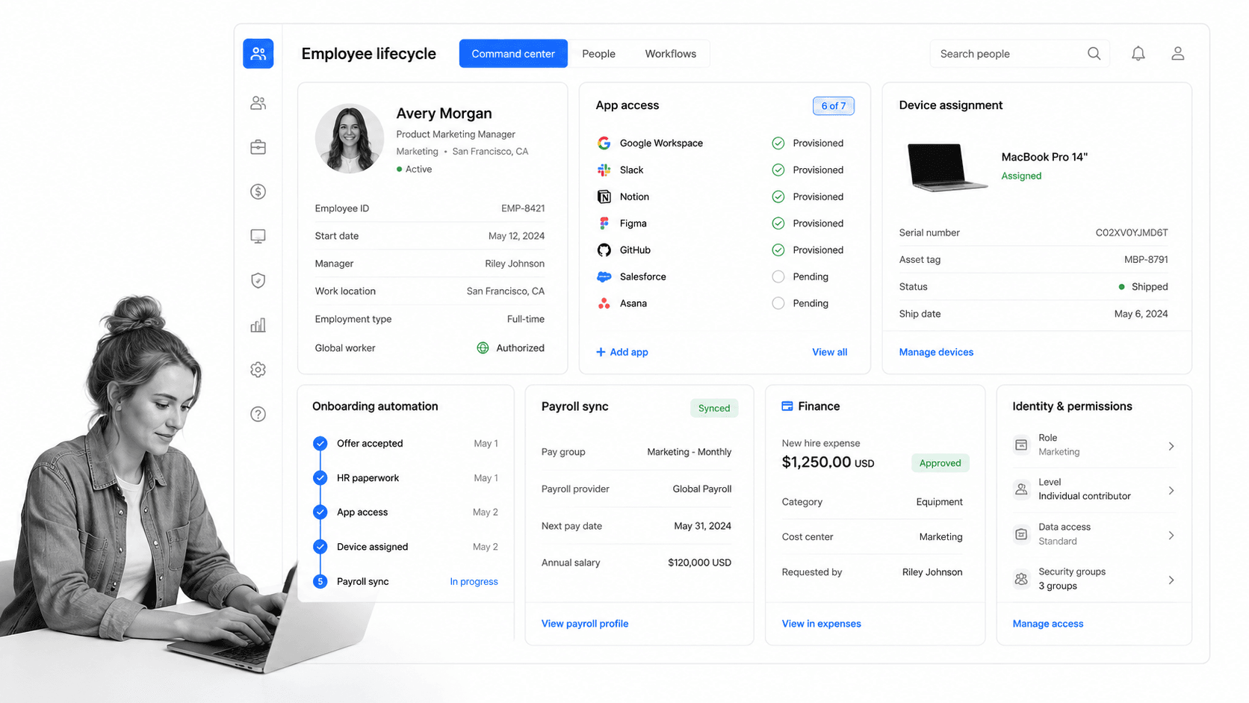Click the Search people field
The height and width of the screenshot is (703, 1249).
(x=1019, y=54)
